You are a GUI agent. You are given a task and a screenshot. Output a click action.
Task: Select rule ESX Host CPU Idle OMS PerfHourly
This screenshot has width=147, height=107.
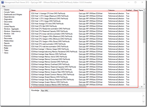[x=44, y=26]
